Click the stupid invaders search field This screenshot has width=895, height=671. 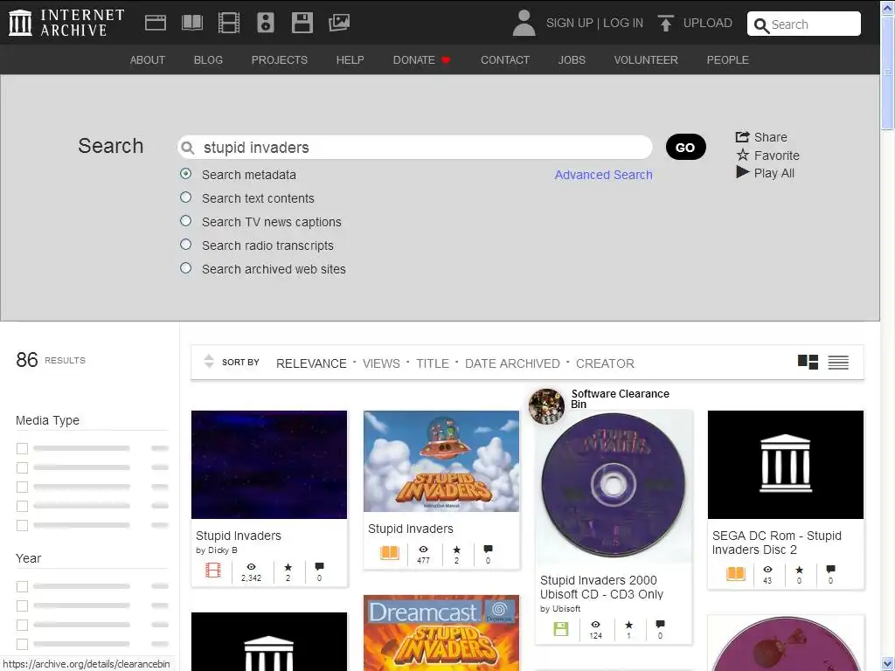click(415, 147)
